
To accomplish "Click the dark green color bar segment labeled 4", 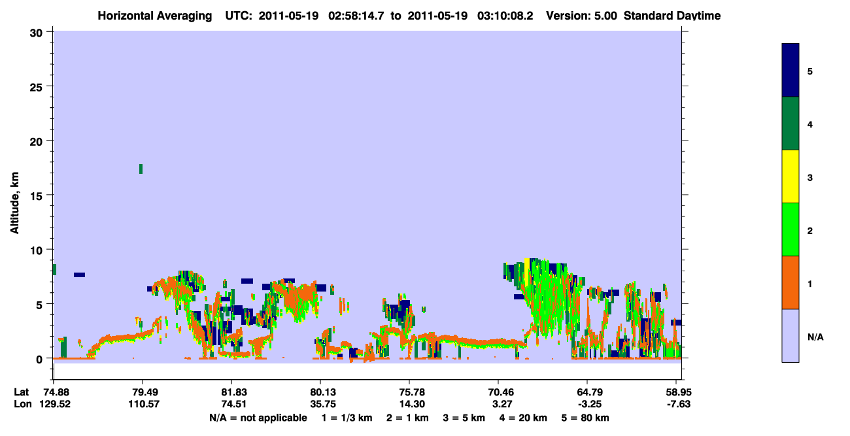I will point(790,124).
